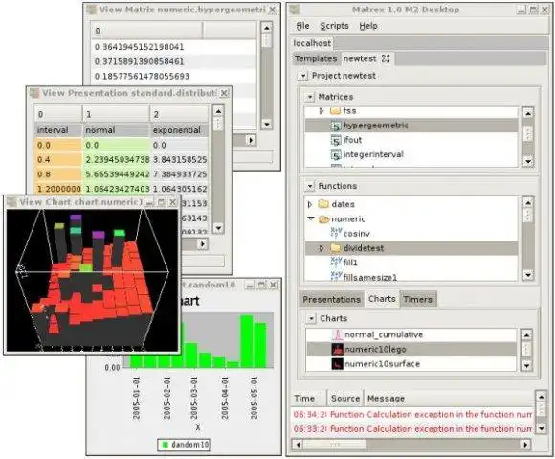This screenshot has height=459, width=555.
Task: Click the 06:34 Function Calculation exception log entry
Action: tap(412, 414)
